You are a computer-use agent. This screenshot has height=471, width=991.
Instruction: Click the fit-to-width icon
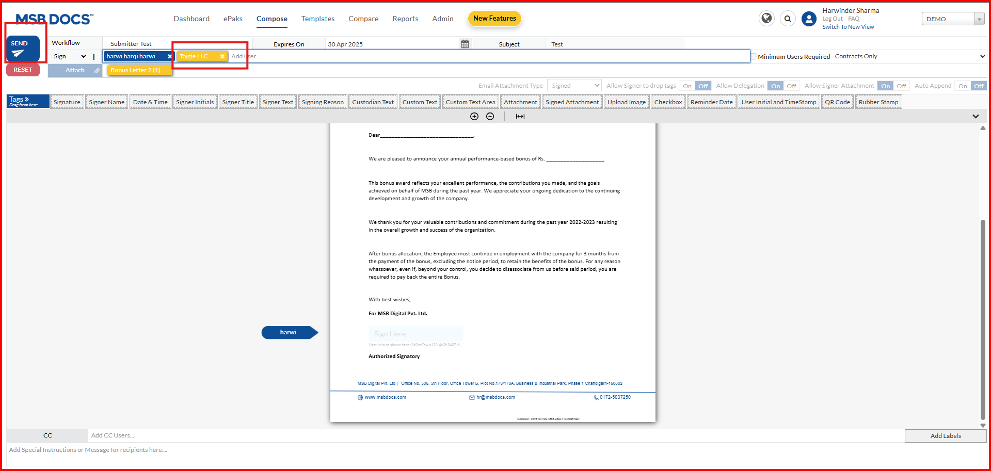[520, 117]
